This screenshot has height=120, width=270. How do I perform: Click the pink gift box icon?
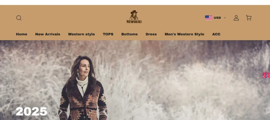(x=266, y=75)
